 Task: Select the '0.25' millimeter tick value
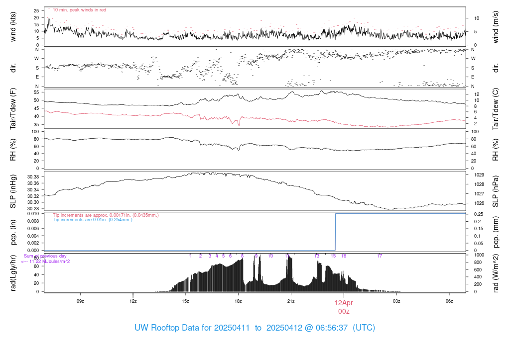[479, 214]
